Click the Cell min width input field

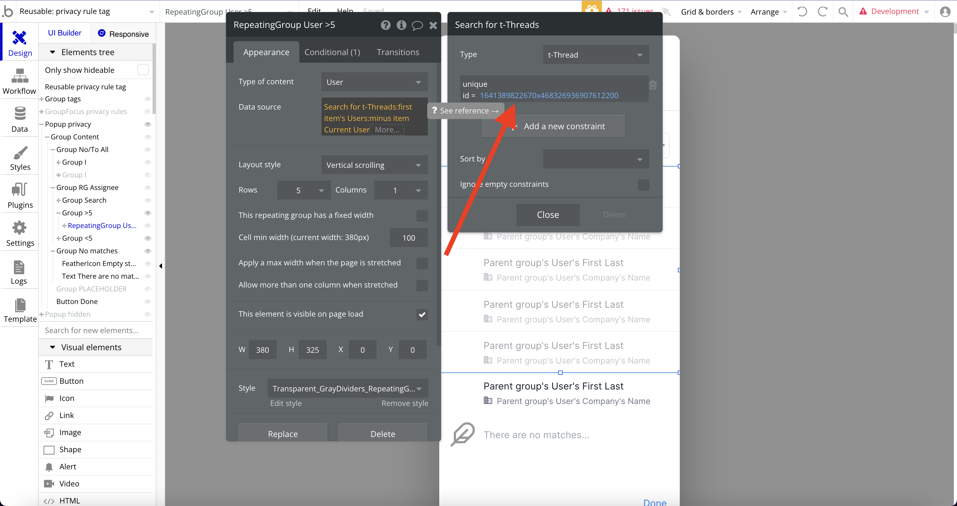(x=408, y=238)
